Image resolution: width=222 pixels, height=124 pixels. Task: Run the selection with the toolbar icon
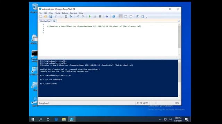tap(95, 17)
